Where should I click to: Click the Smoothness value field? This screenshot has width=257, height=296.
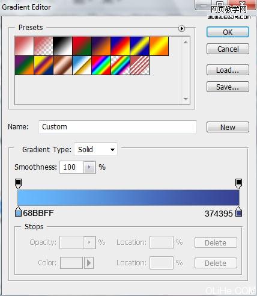[71, 167]
